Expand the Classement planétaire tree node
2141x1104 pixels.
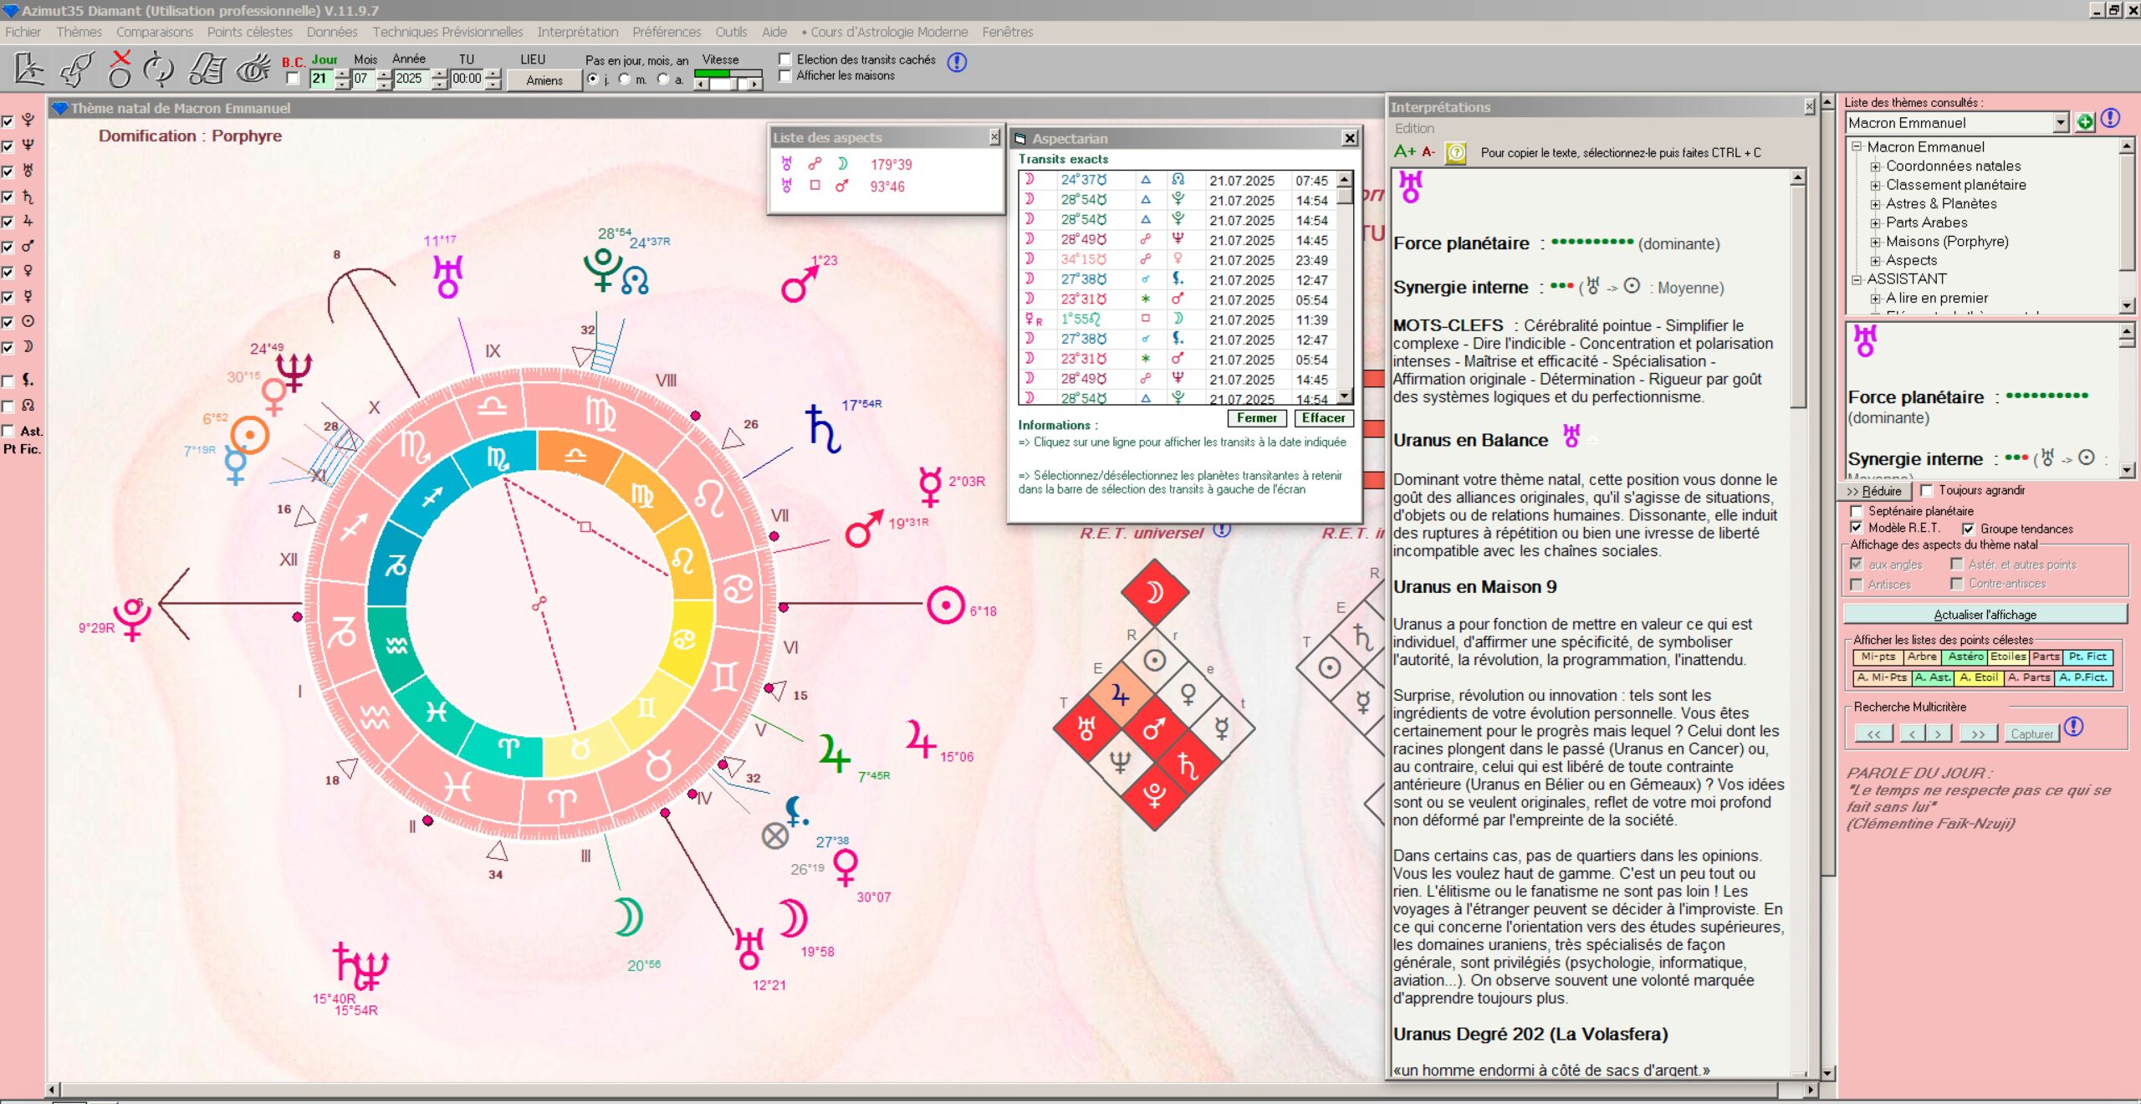pos(1875,186)
